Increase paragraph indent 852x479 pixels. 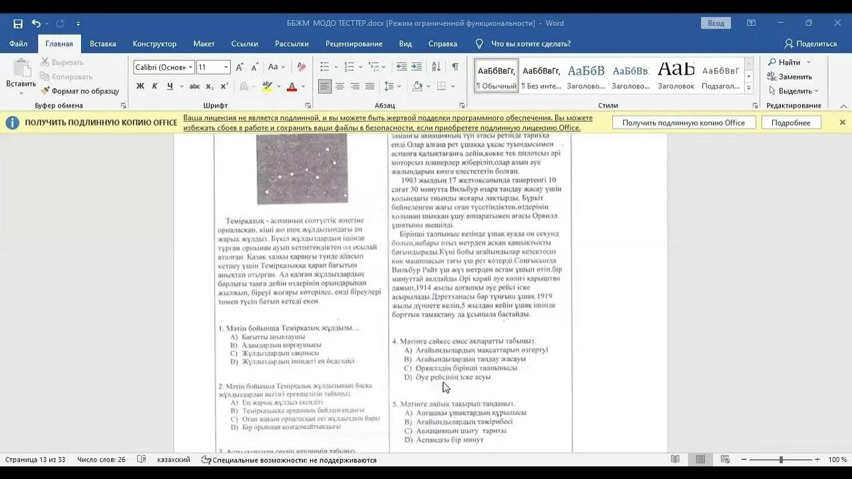tap(417, 67)
